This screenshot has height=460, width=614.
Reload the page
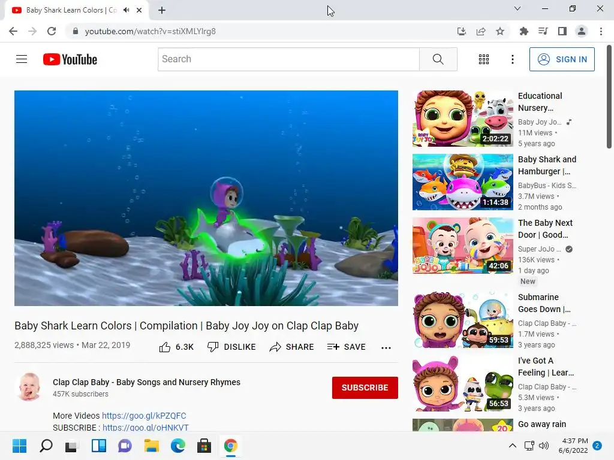pos(52,31)
